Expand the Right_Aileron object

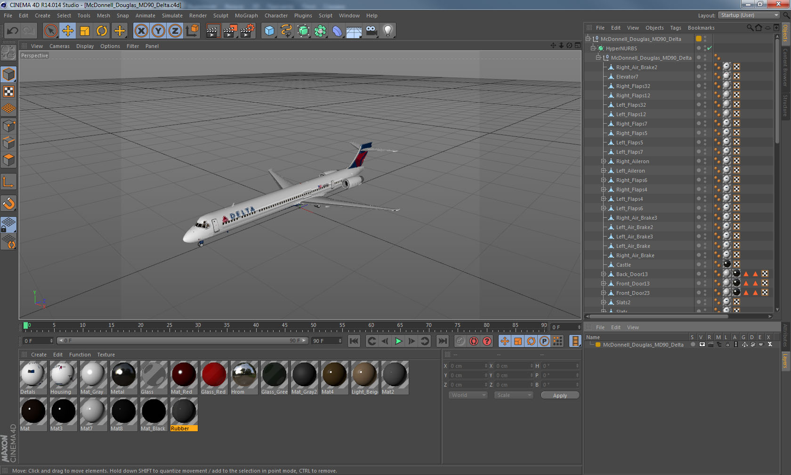[x=604, y=161]
